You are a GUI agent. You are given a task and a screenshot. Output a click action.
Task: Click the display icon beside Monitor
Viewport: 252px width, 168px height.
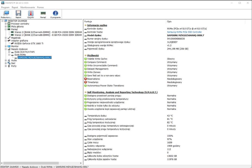point(9,46)
